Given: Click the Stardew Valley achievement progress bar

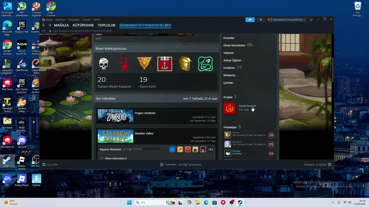Looking at the screenshot, I should (147, 149).
